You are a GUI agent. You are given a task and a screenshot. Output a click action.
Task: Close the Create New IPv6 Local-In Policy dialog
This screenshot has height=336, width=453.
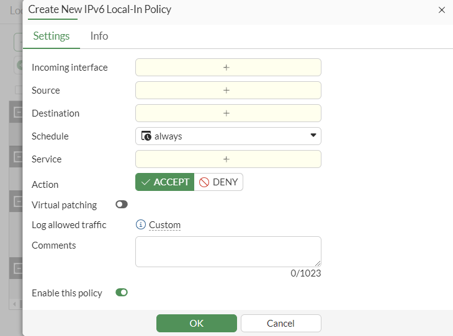point(442,10)
